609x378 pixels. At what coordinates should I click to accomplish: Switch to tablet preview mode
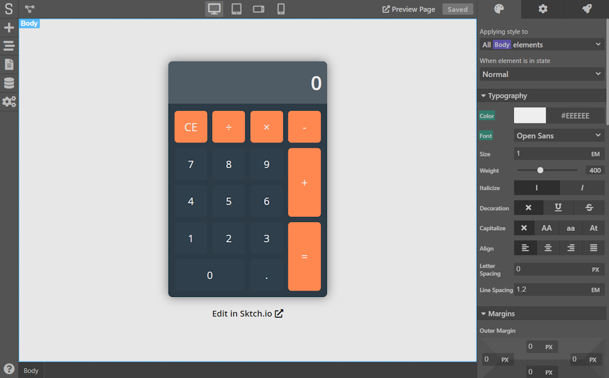(x=236, y=9)
